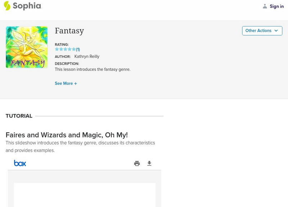Click the Fantasy lesson thumbnail image
The image size is (288, 207).
coord(27,47)
